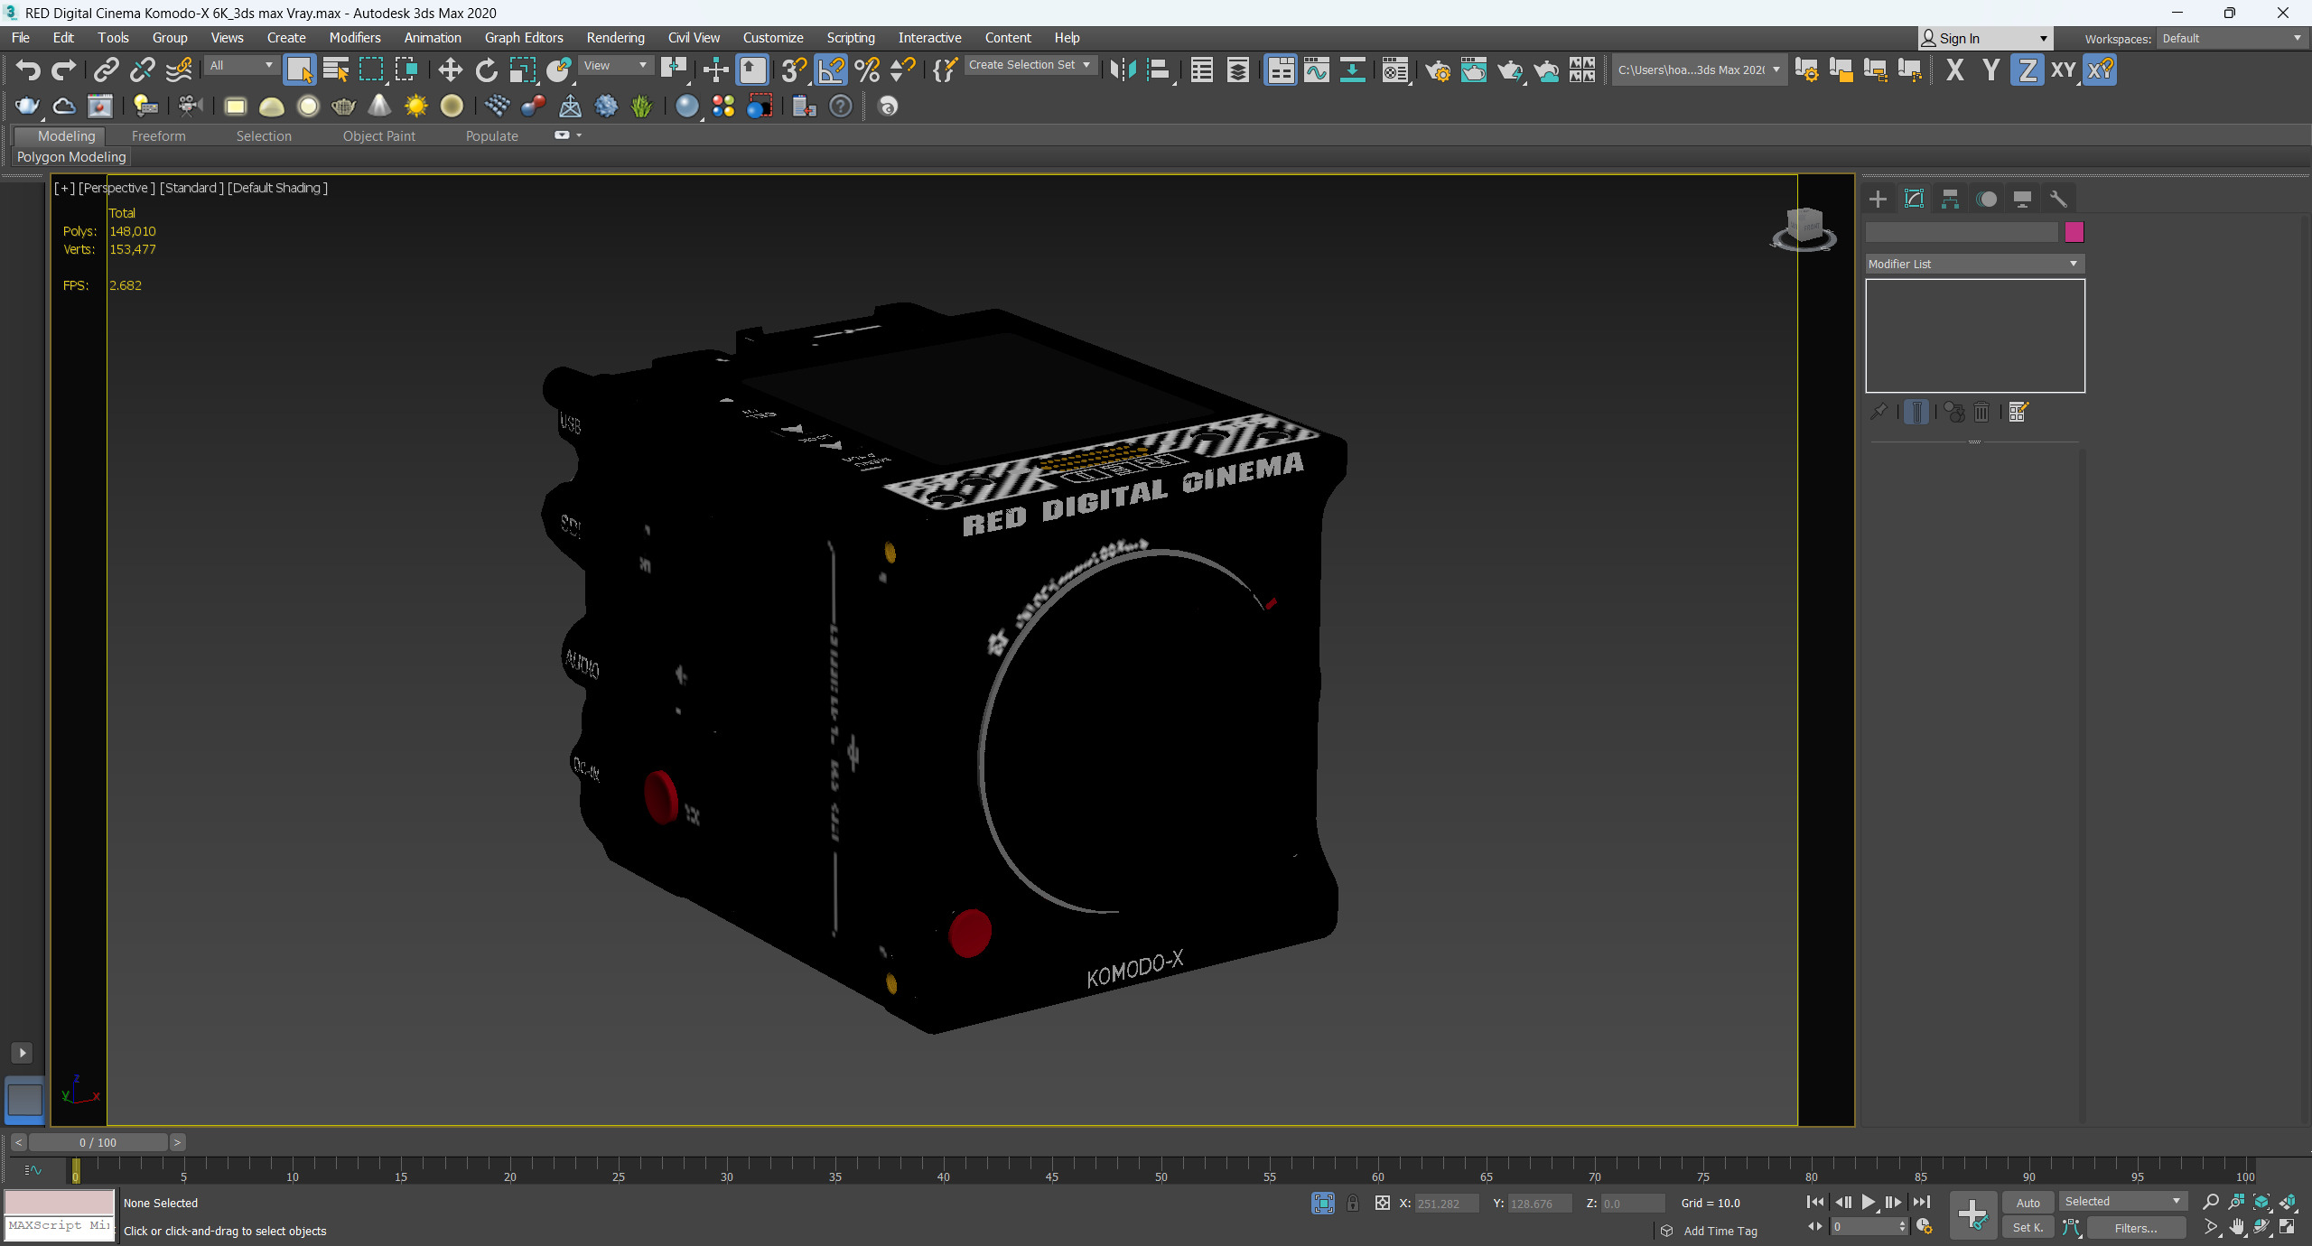Open the Selected key filter dropdown
Viewport: 2312px width, 1246px height.
[x=2122, y=1201]
